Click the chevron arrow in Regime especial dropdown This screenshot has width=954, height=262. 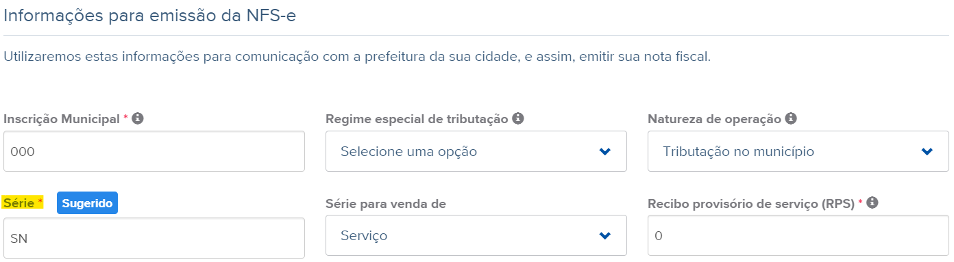(x=604, y=151)
